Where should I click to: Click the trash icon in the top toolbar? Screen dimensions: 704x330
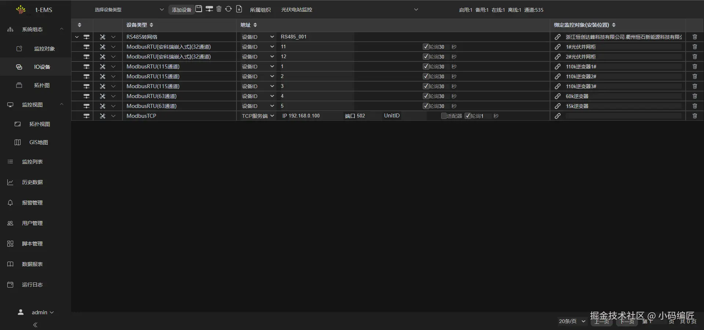point(219,9)
